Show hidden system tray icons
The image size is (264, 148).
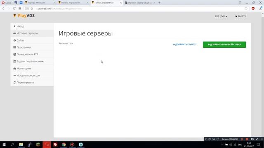[x=222, y=145]
